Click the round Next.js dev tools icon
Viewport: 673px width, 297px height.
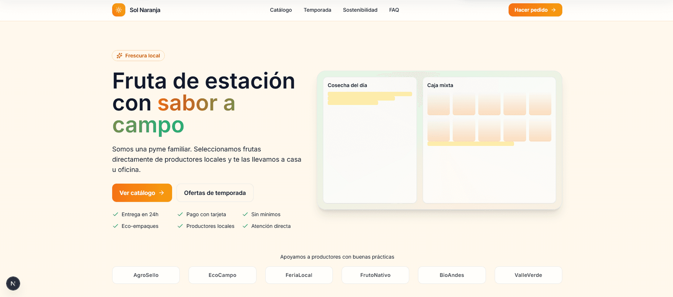pos(13,283)
